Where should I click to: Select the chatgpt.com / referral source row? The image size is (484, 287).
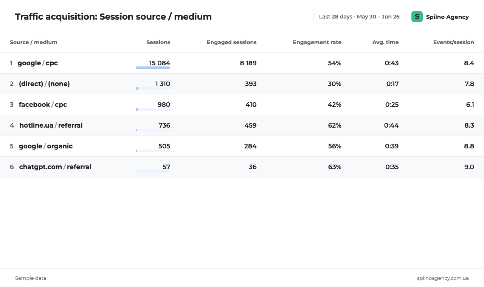coord(242,167)
